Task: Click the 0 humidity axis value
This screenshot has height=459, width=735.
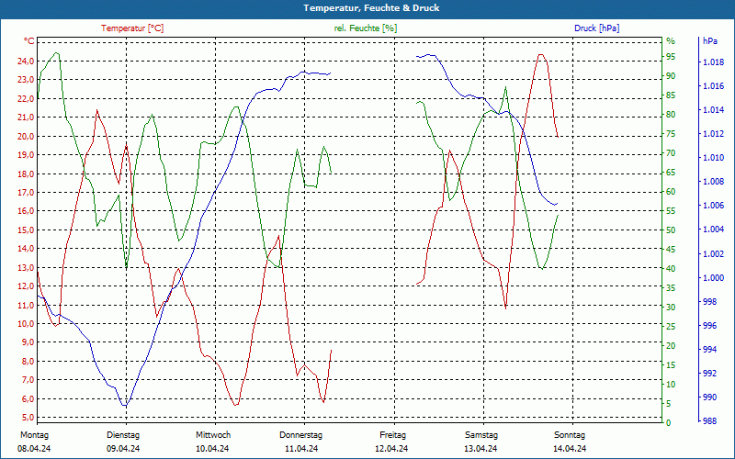Action: pos(669,423)
